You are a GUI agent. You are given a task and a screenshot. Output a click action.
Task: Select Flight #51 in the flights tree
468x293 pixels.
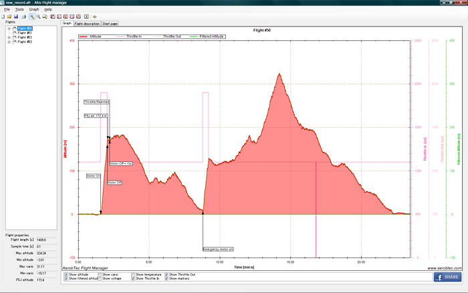point(25,33)
